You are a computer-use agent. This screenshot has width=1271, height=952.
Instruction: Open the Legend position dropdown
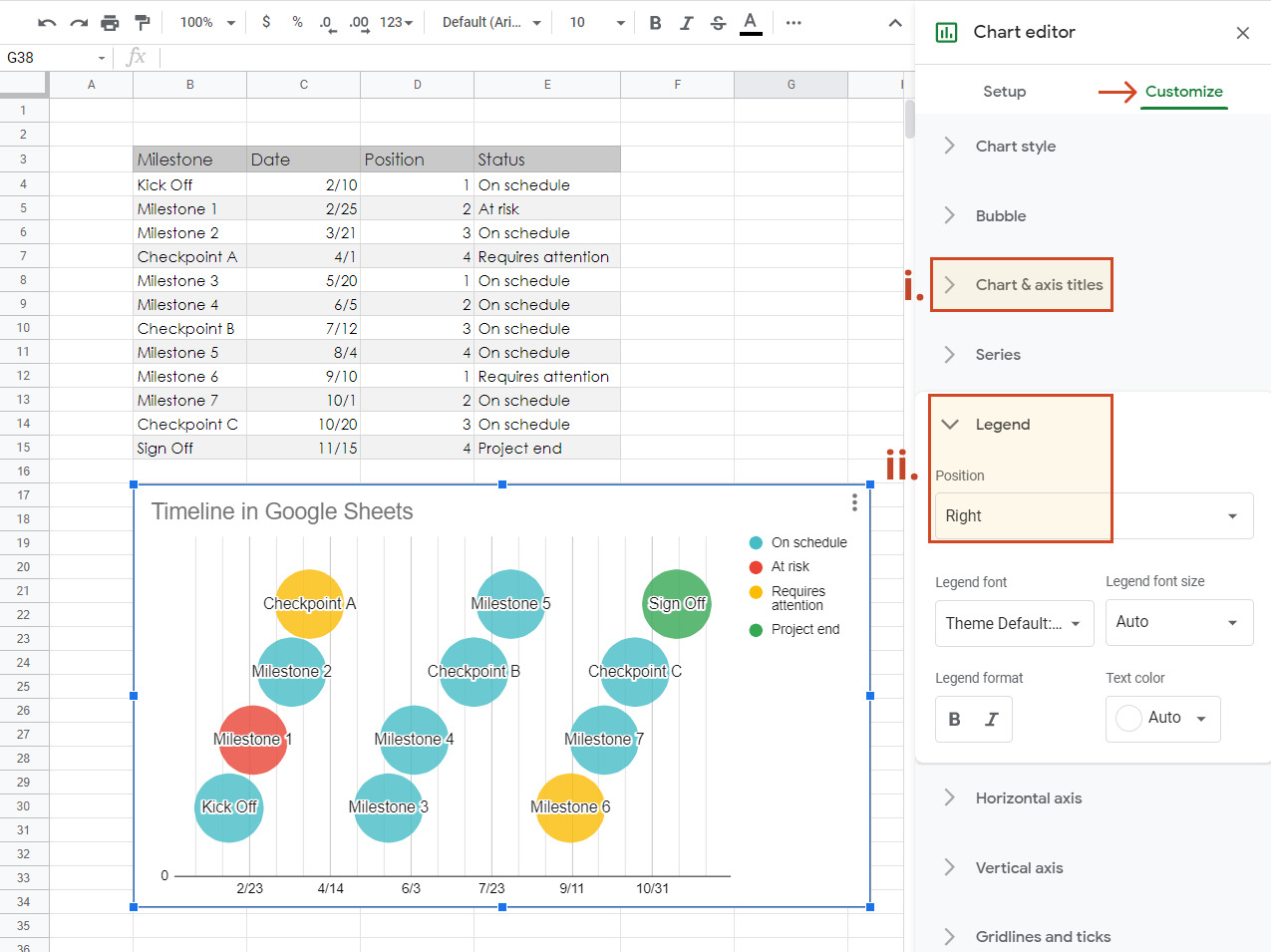(x=1087, y=515)
